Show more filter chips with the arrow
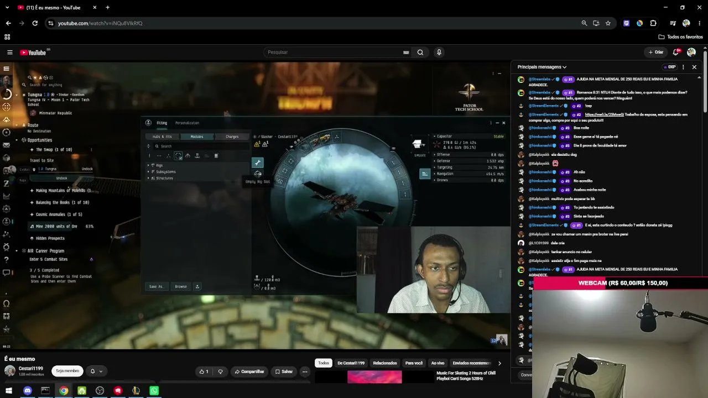Viewport: 708px width, 398px height. [x=499, y=363]
